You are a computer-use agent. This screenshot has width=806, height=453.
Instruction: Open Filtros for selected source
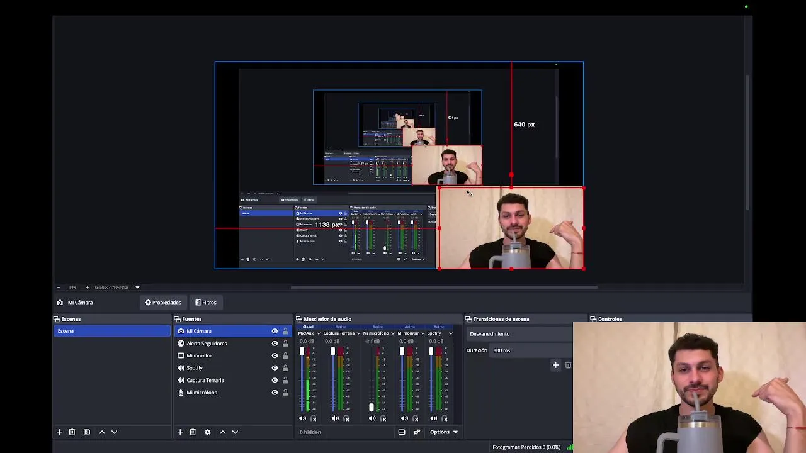(206, 303)
